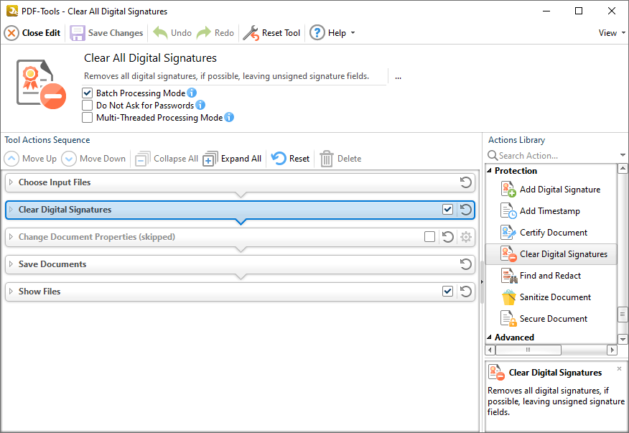Click Close Edit in the toolbar

coord(32,32)
